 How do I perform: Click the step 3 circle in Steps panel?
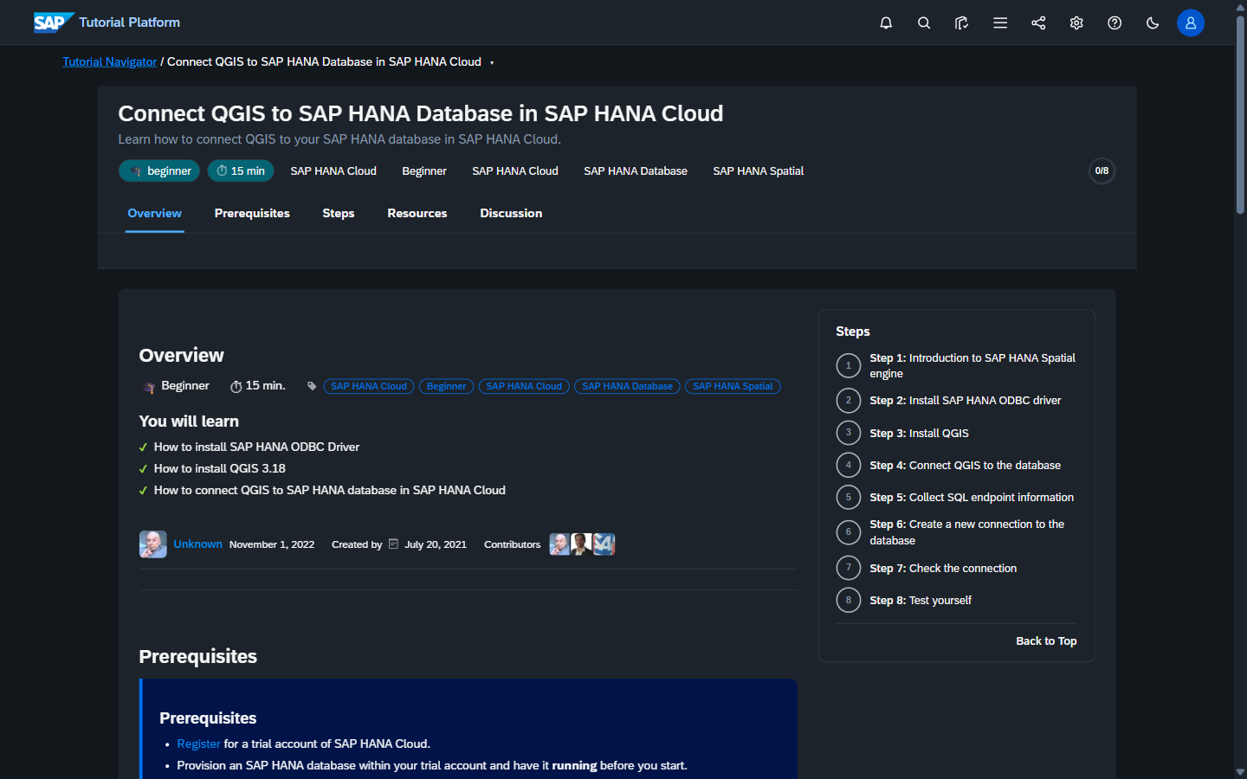click(x=849, y=433)
